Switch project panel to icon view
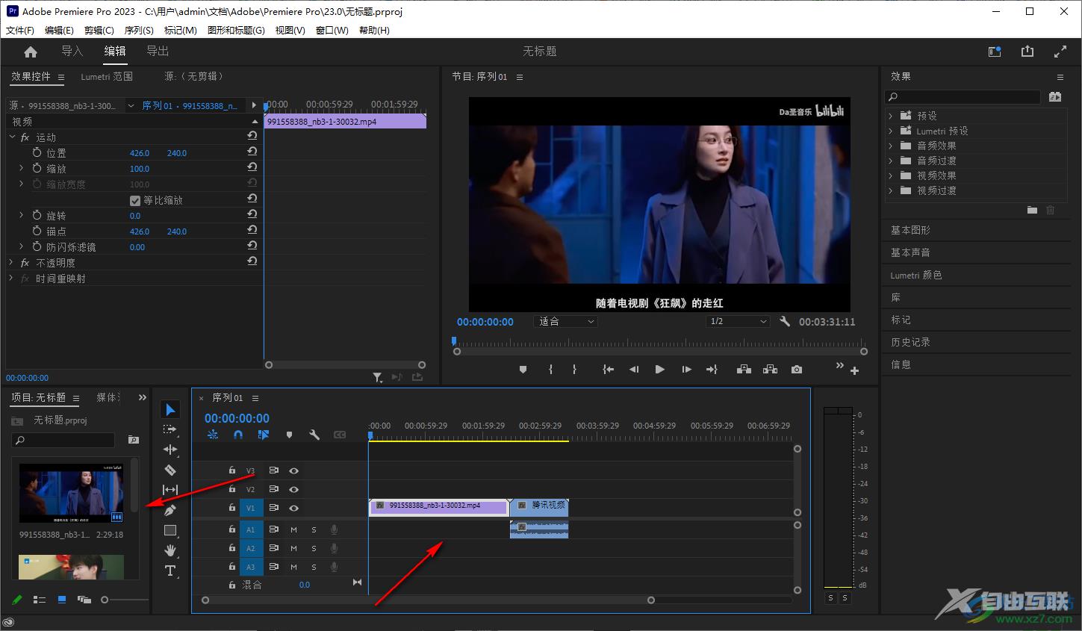The width and height of the screenshot is (1082, 631). click(62, 600)
